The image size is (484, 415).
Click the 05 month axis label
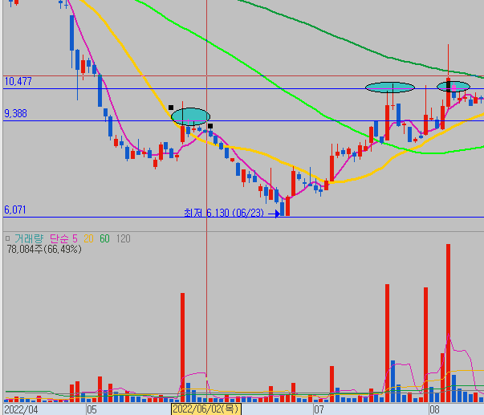(x=92, y=409)
